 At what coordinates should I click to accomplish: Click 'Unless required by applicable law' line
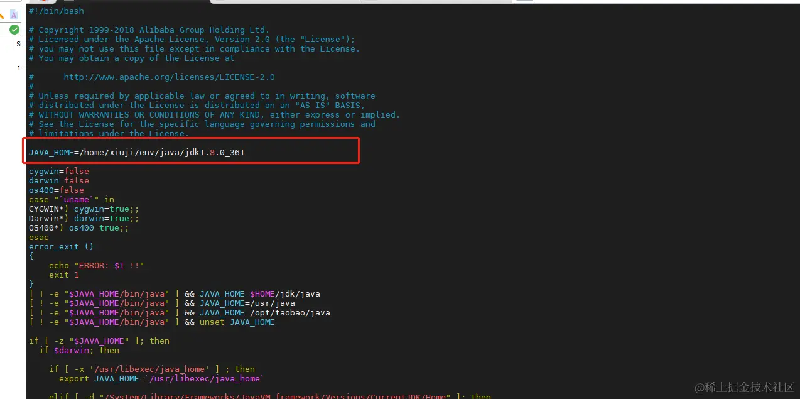coord(202,96)
